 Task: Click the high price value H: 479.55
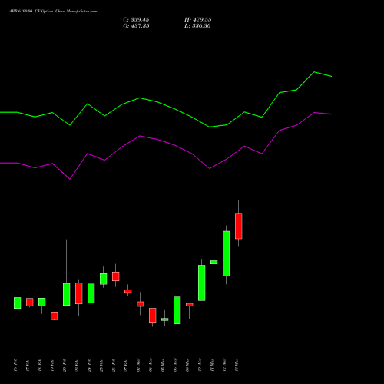coord(197,20)
